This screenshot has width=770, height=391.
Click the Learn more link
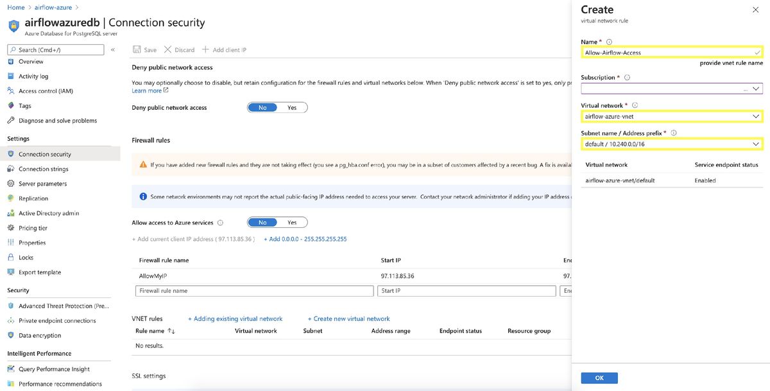coord(150,91)
